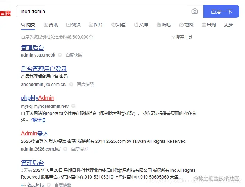The width and height of the screenshot is (245, 187).
Task: Open the 图片 tab
Action: [x=96, y=24]
